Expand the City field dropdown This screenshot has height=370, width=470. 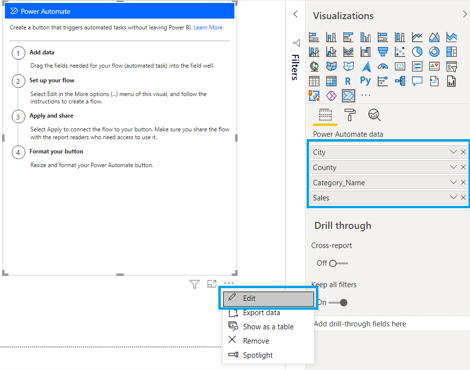[x=453, y=152]
